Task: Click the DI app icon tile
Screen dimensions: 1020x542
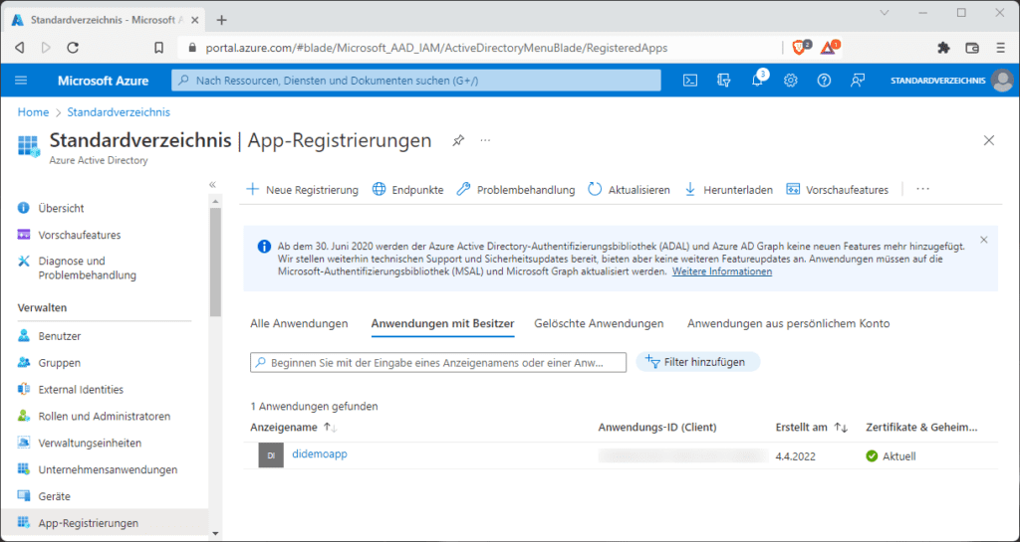Action: (271, 455)
